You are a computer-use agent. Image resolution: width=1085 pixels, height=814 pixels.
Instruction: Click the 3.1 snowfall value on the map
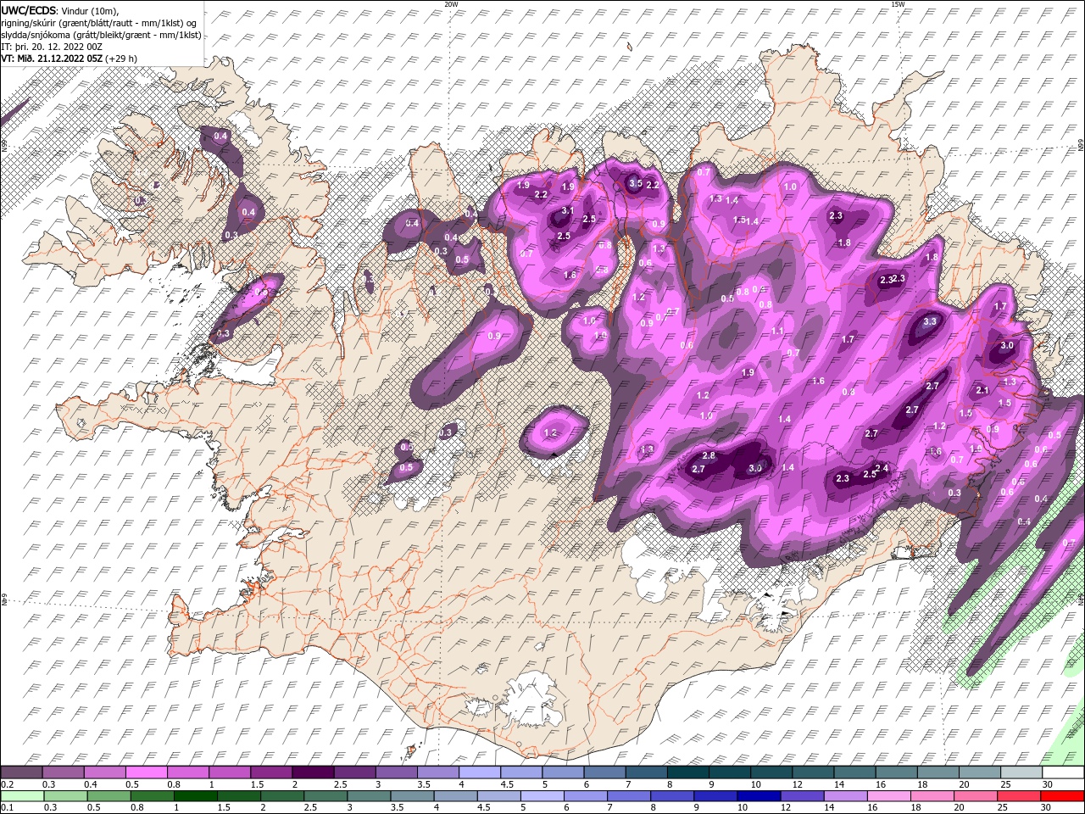pos(568,211)
